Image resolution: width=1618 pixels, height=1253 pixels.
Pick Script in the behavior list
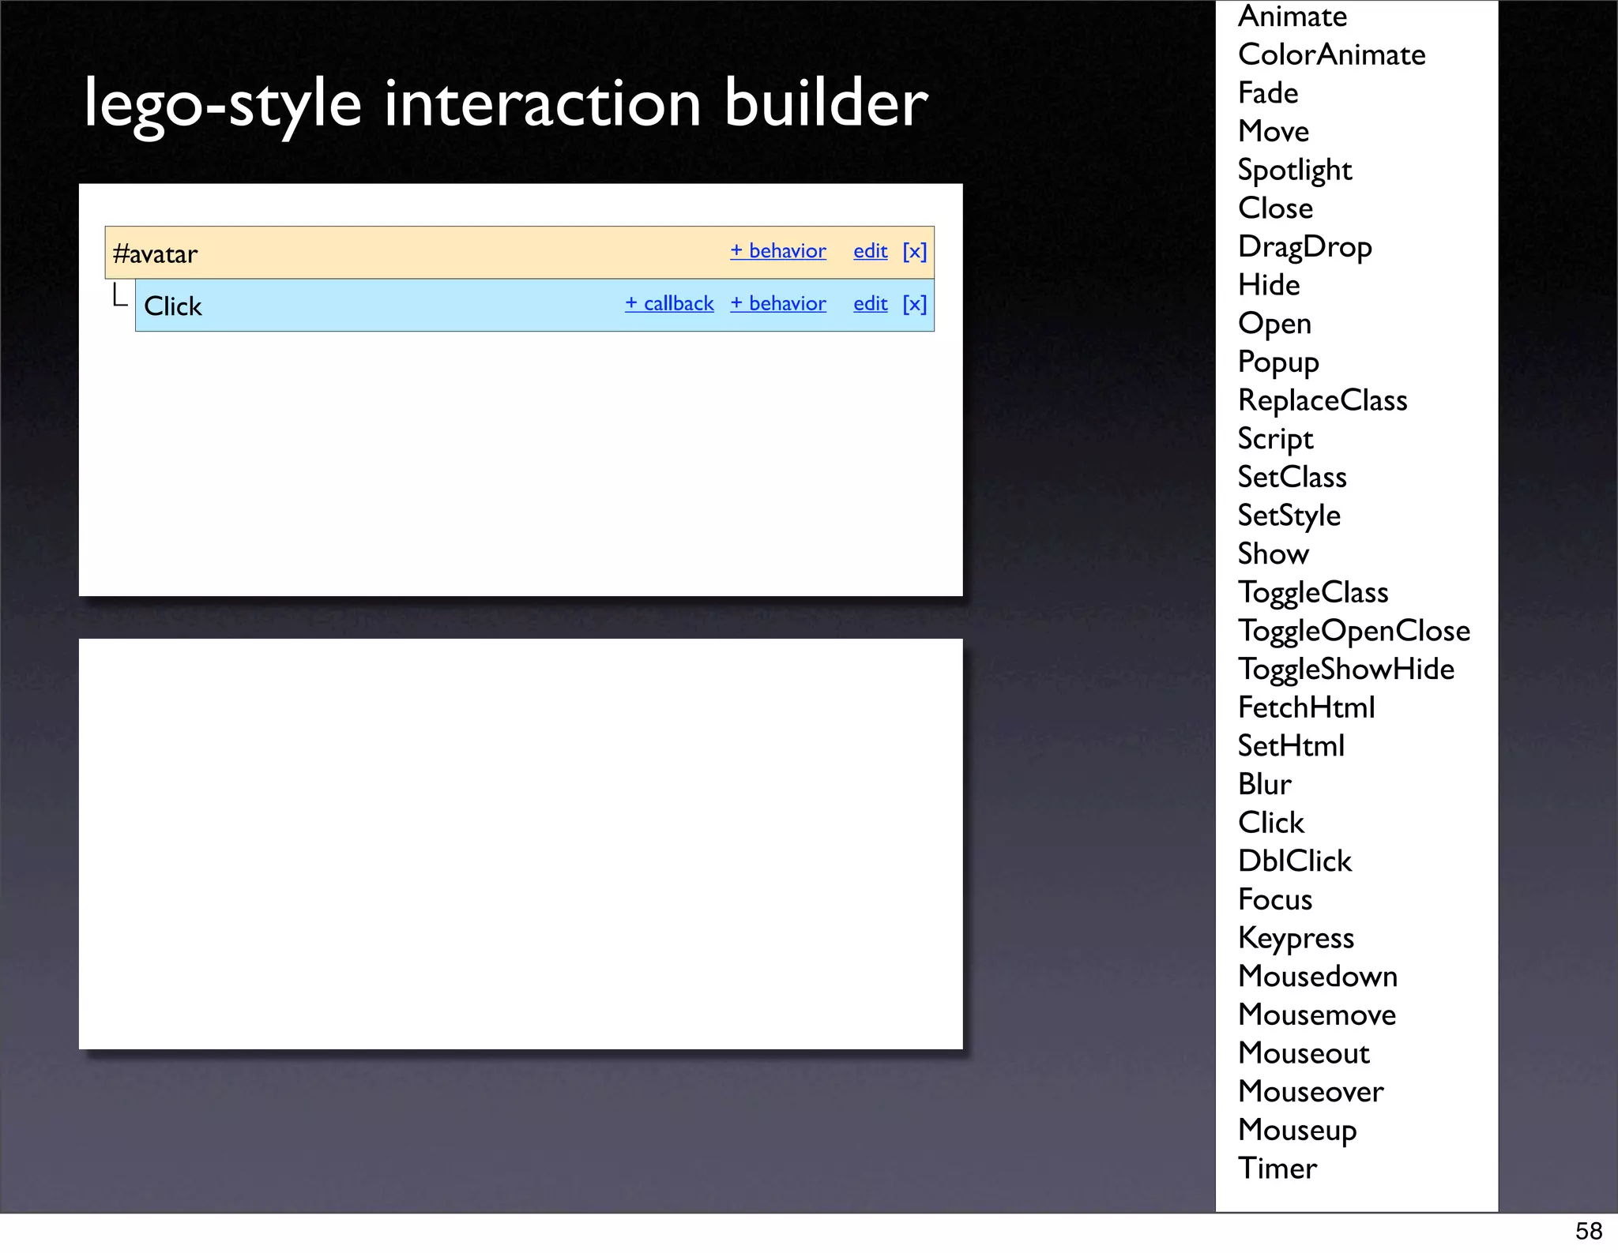[1275, 439]
